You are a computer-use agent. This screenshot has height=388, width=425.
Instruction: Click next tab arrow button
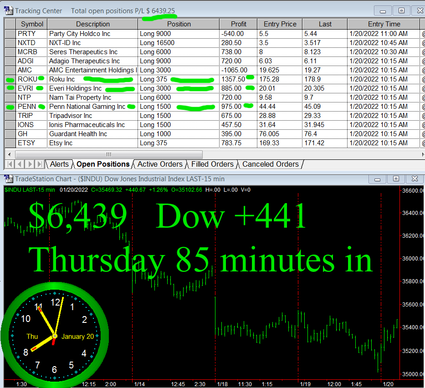click(30, 164)
